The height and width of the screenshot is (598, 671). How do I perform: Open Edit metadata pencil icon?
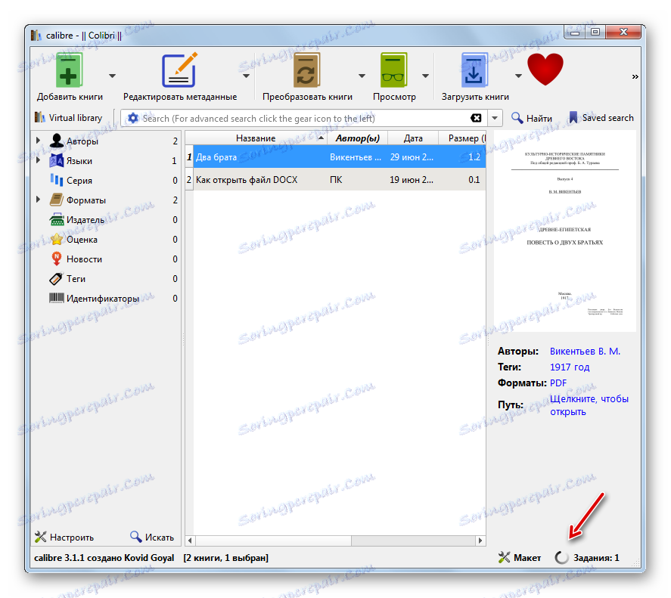click(179, 70)
